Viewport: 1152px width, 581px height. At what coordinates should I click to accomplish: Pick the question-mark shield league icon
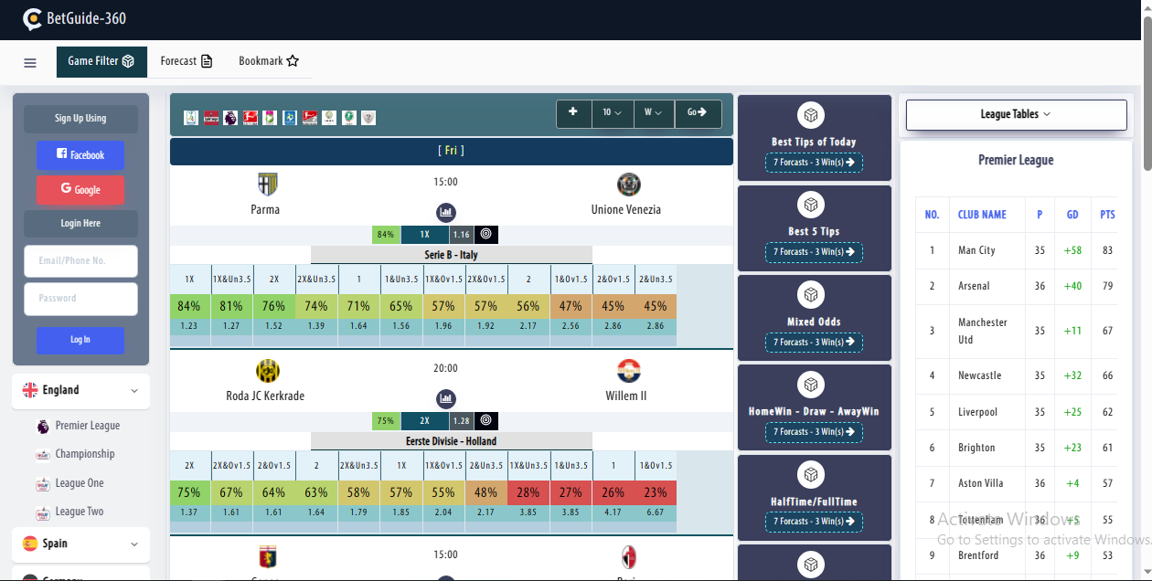[368, 118]
